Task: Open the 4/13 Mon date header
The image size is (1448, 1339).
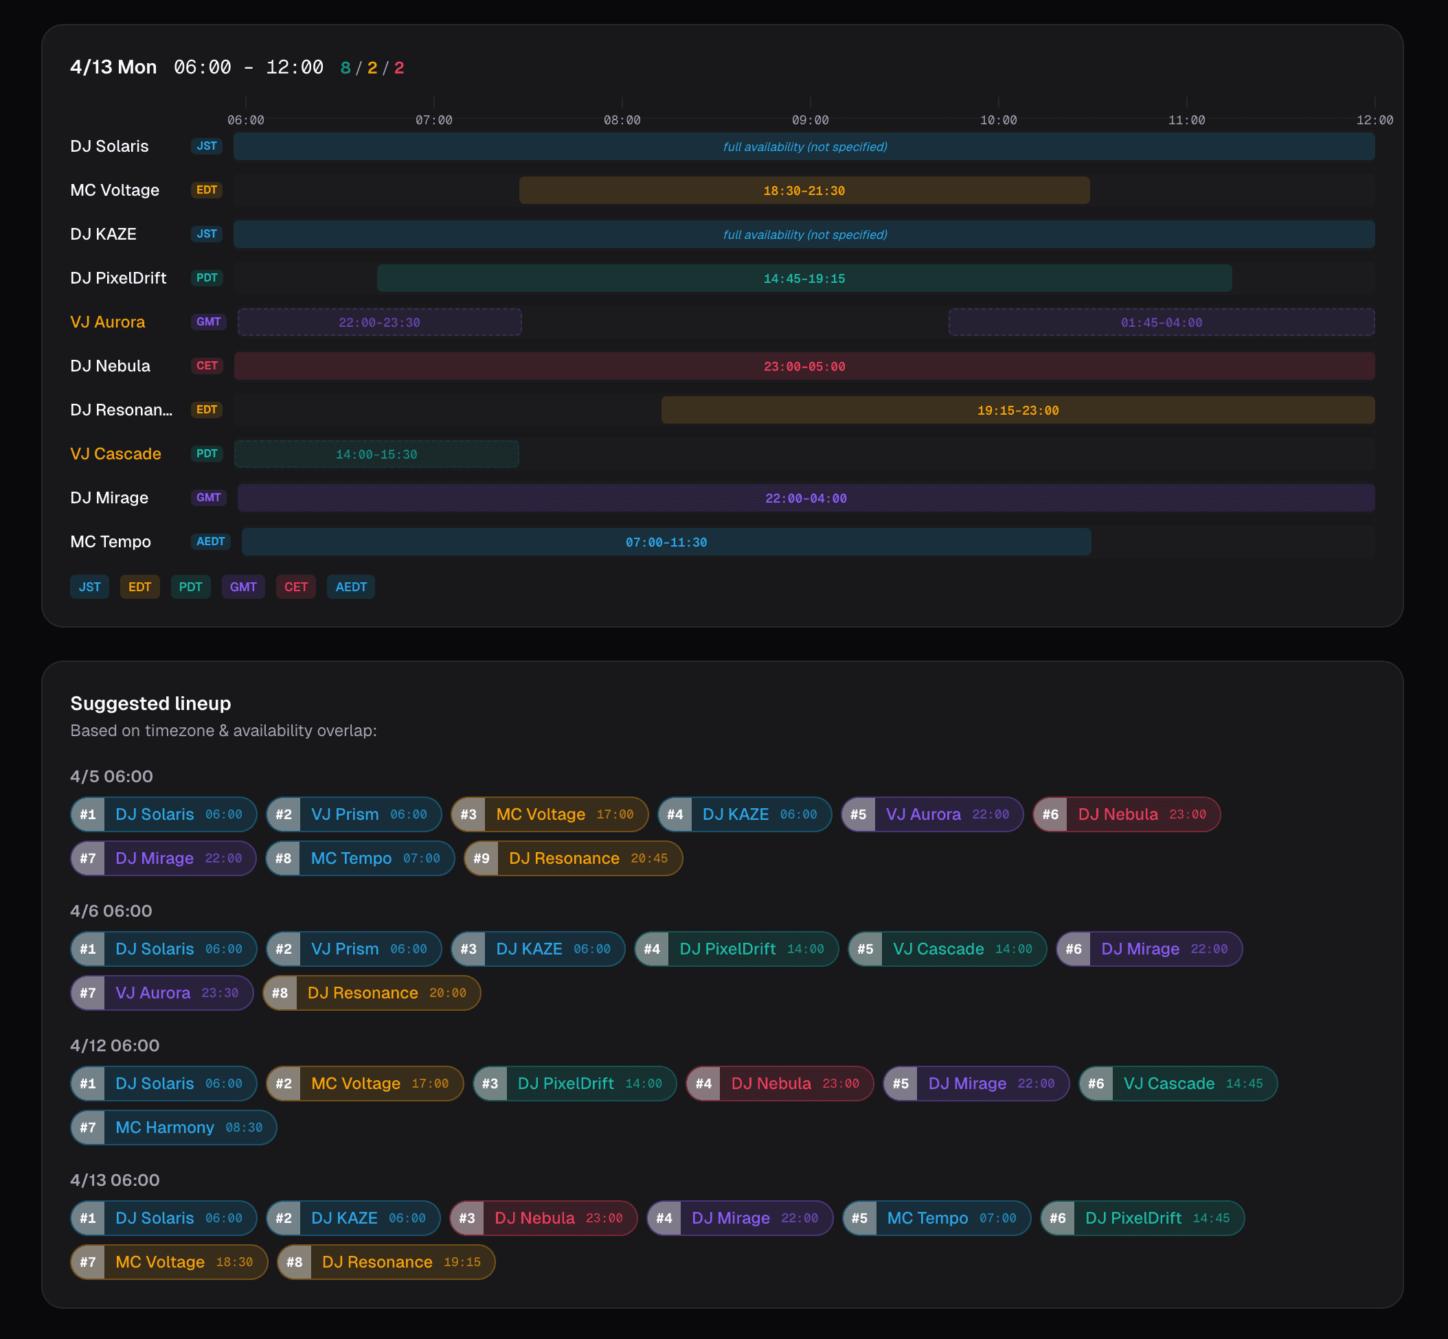Action: (x=113, y=67)
